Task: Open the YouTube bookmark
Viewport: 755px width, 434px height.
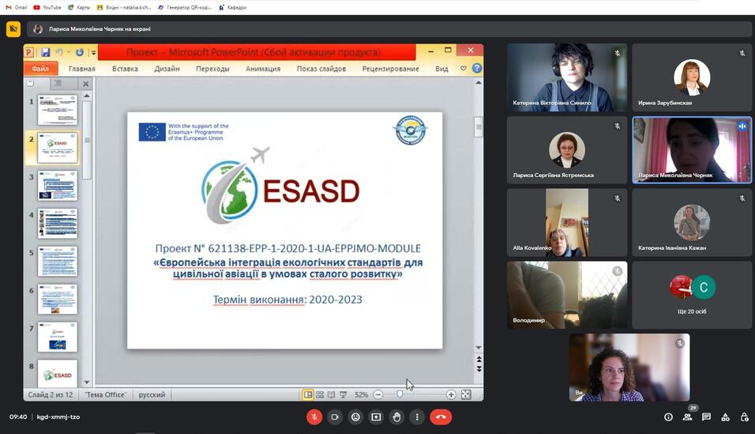Action: coord(47,7)
